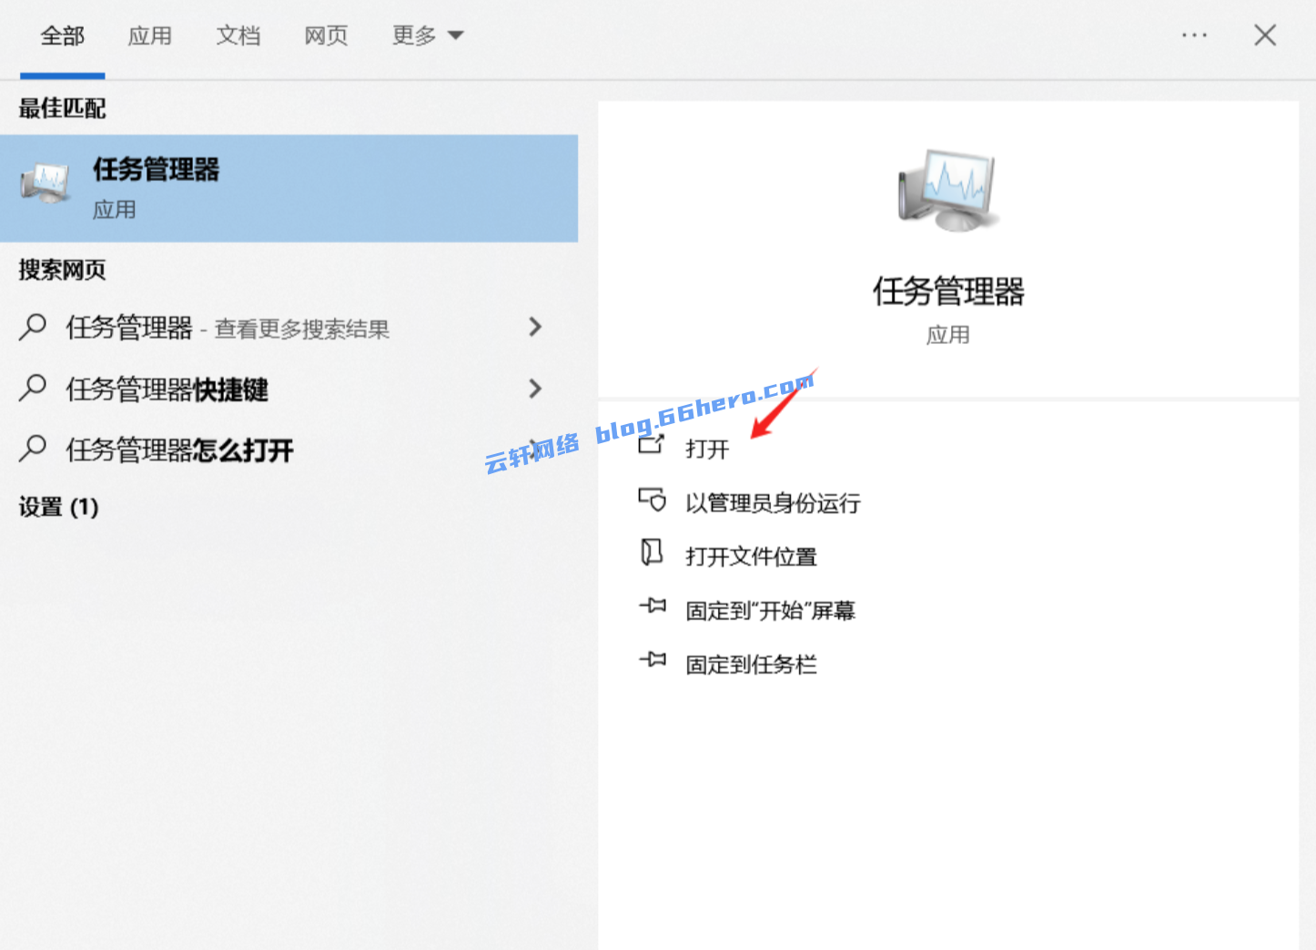Expand the 设置 (1) section
The width and height of the screenshot is (1316, 950).
pyautogui.click(x=59, y=507)
